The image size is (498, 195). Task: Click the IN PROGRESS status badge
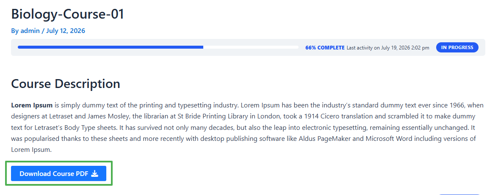457,47
